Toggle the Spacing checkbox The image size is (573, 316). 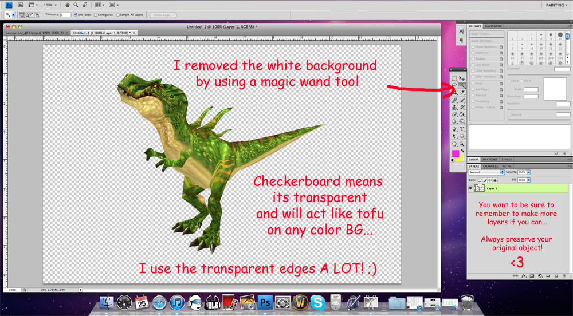click(509, 114)
